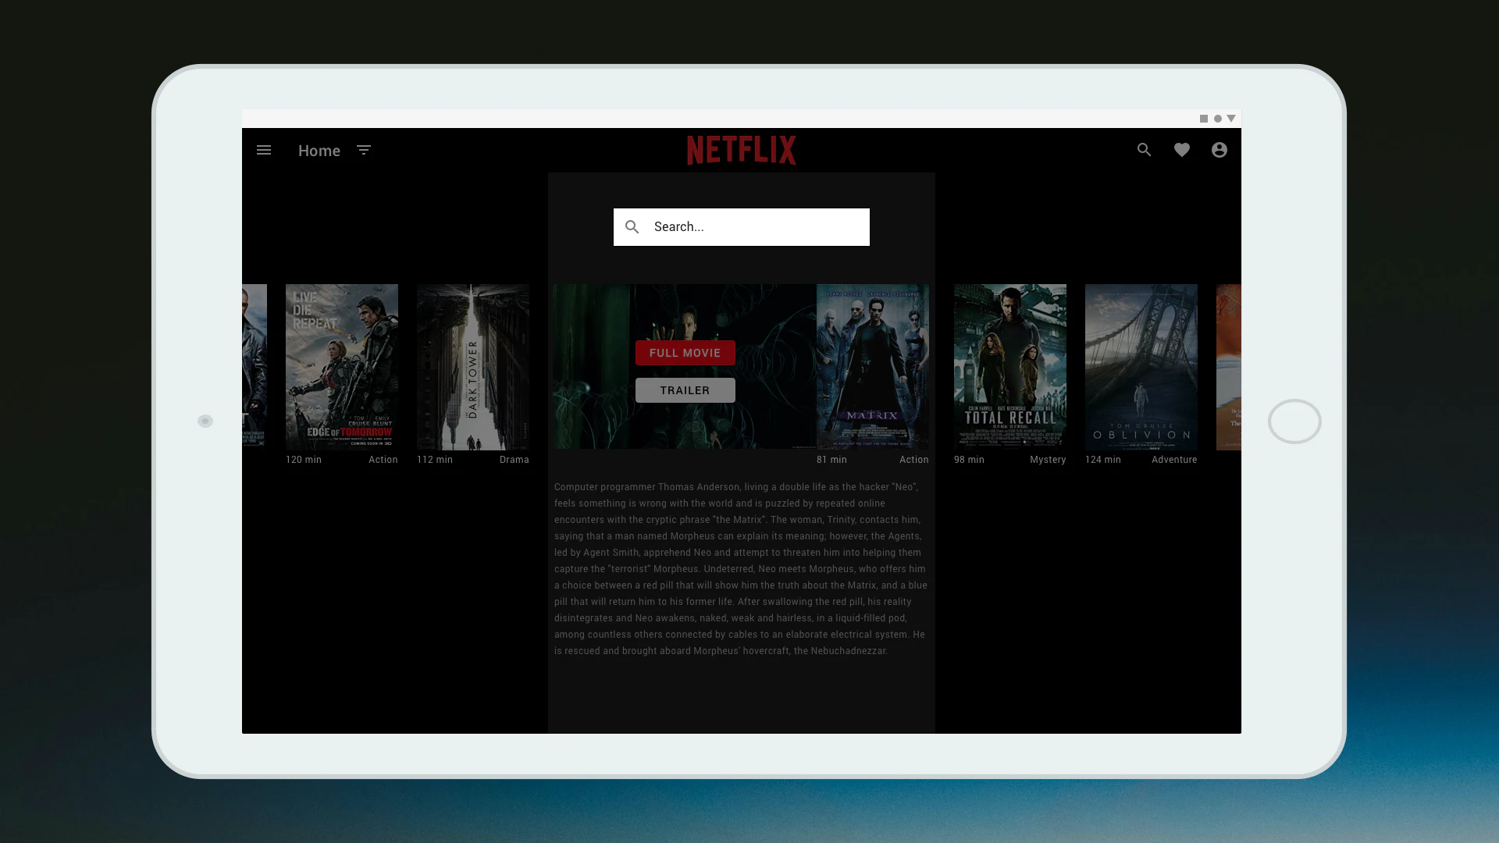Open the hamburger navigation menu

(264, 150)
